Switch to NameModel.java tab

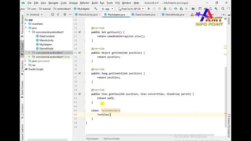(175, 14)
